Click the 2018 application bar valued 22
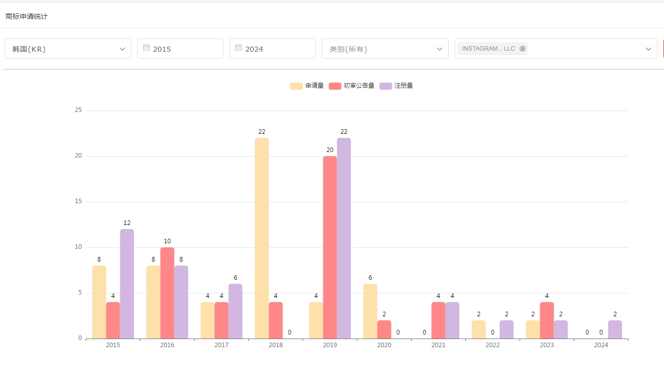664x372 pixels. [262, 238]
